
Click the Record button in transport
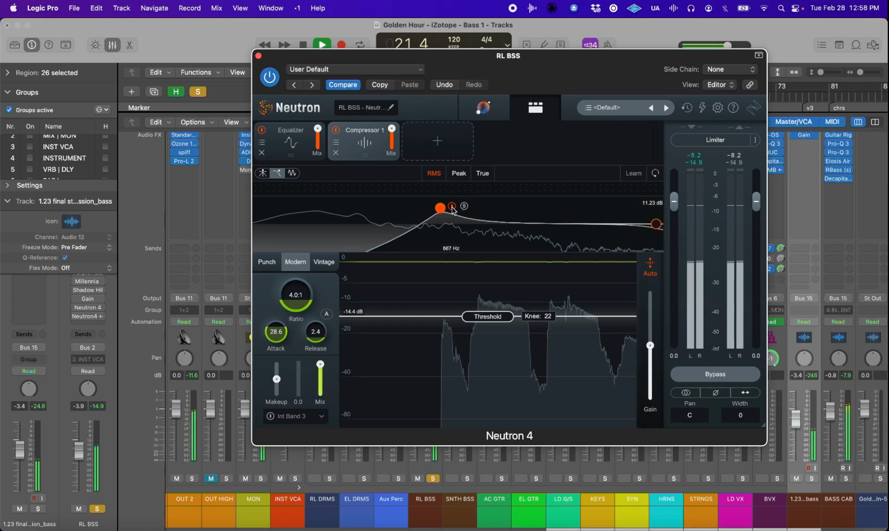tap(341, 45)
